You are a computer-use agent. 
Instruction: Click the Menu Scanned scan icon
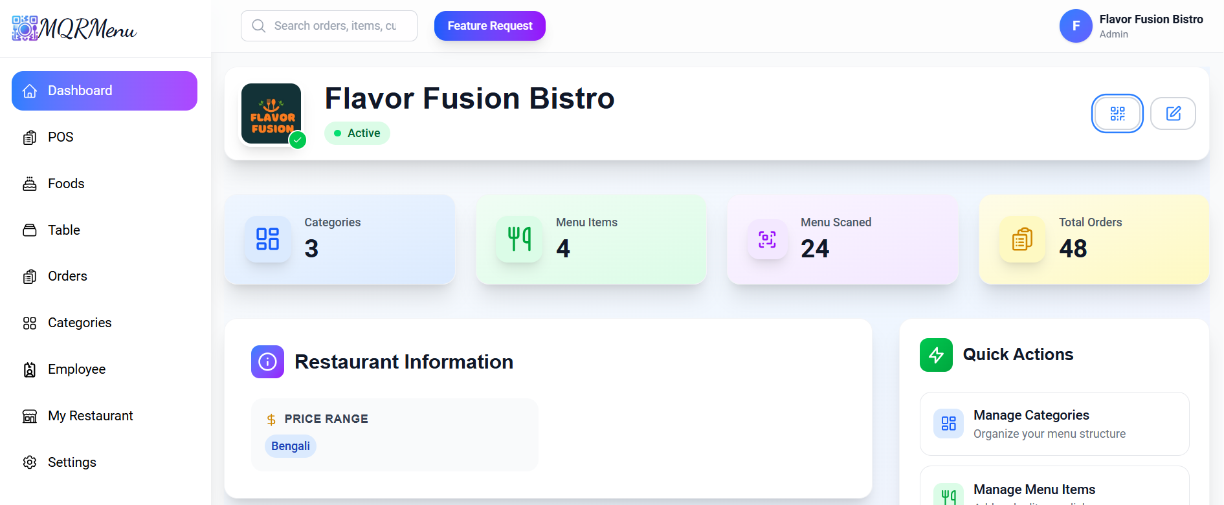767,239
